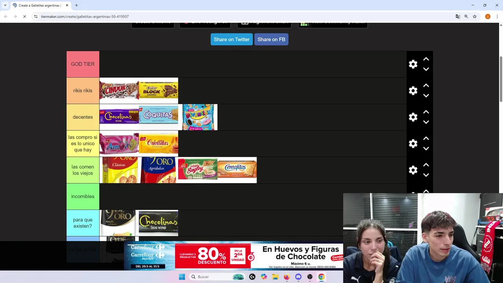Viewport: 503px width, 283px height.
Task: Move 'las comen los viejos' row up
Action: pos(426,165)
